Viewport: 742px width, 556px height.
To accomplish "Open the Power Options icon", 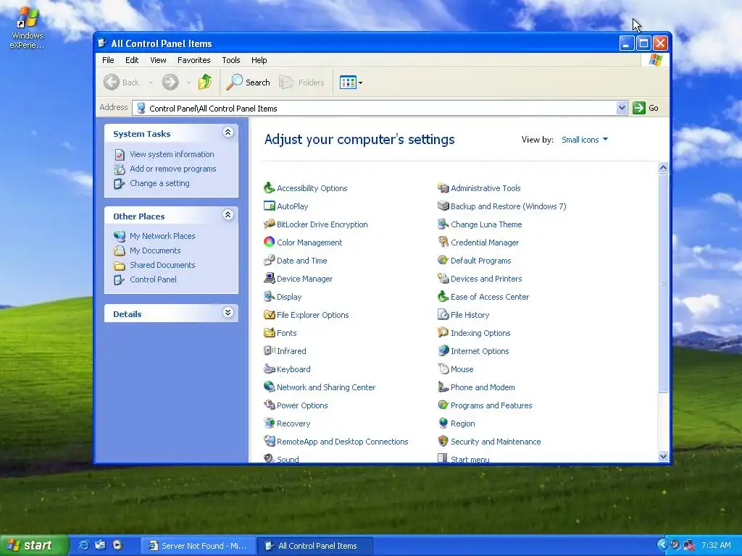I will pyautogui.click(x=270, y=405).
